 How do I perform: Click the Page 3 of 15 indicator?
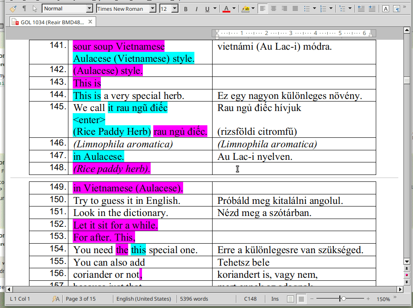[81, 299]
